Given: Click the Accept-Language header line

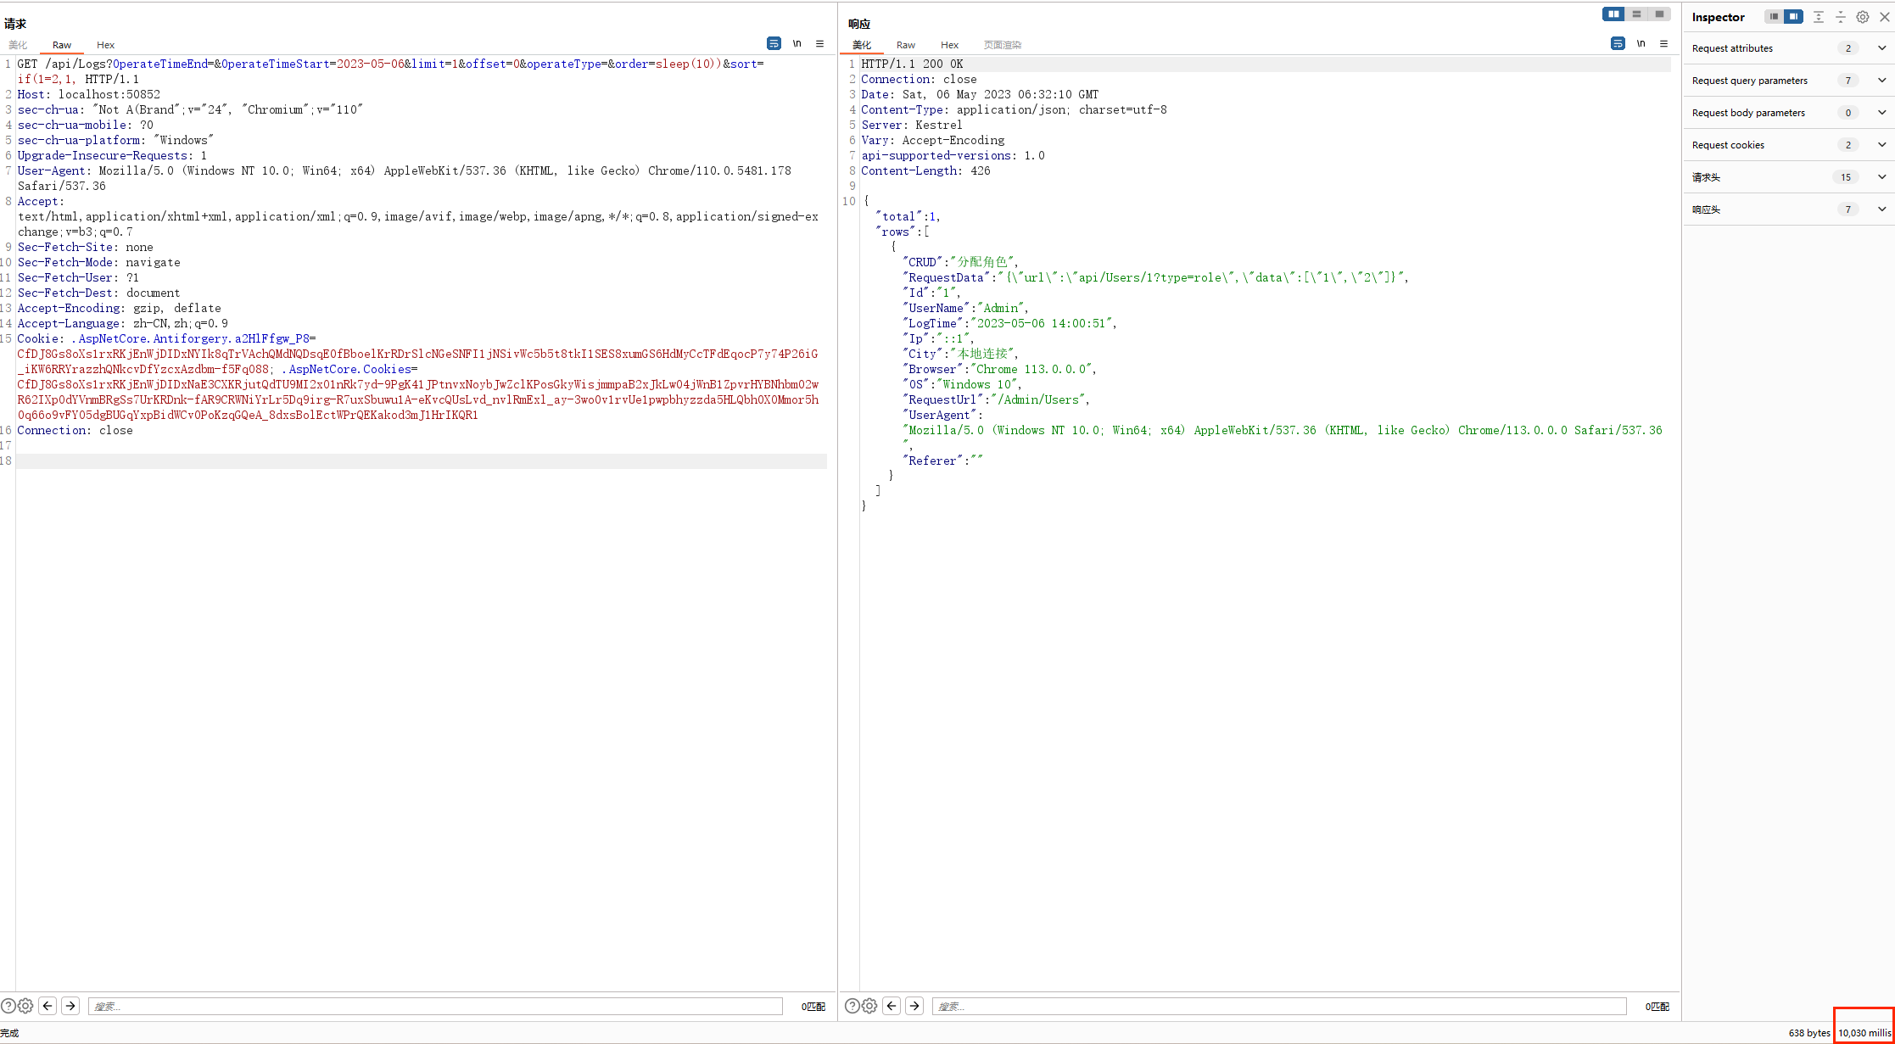Looking at the screenshot, I should coord(122,323).
